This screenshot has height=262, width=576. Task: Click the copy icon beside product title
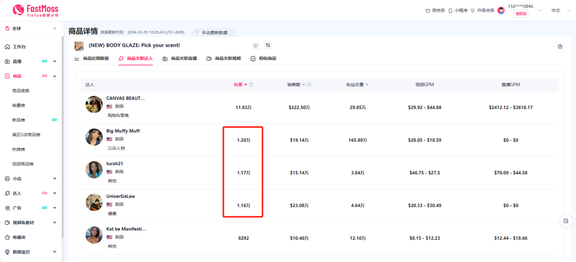(x=255, y=46)
